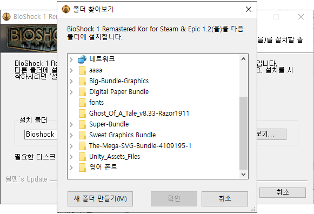Viewport: 314px width, 214px height.
Task: Click the Digital Paper Bundle folder icon
Action: point(82,92)
